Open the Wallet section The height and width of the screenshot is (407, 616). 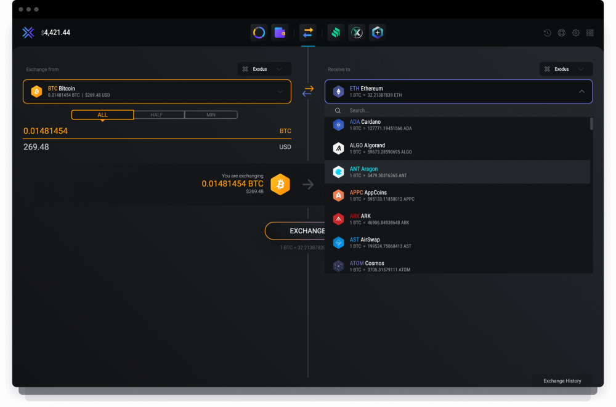(x=280, y=32)
